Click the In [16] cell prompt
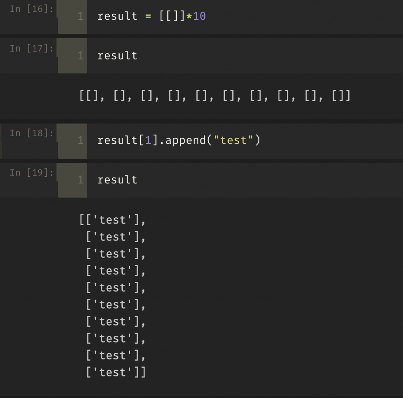The image size is (403, 398). 31,9
